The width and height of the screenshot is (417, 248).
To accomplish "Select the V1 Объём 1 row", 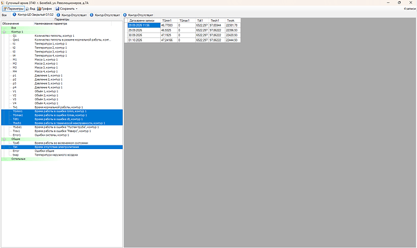I will 62,91.
